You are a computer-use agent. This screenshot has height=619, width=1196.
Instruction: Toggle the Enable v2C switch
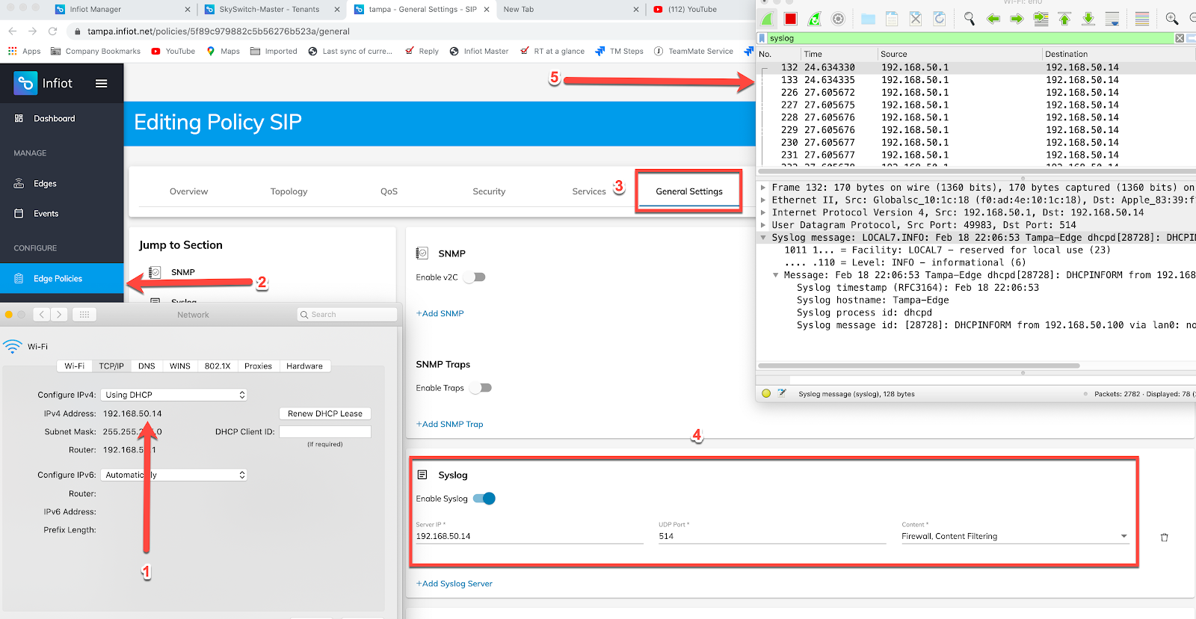pos(474,277)
